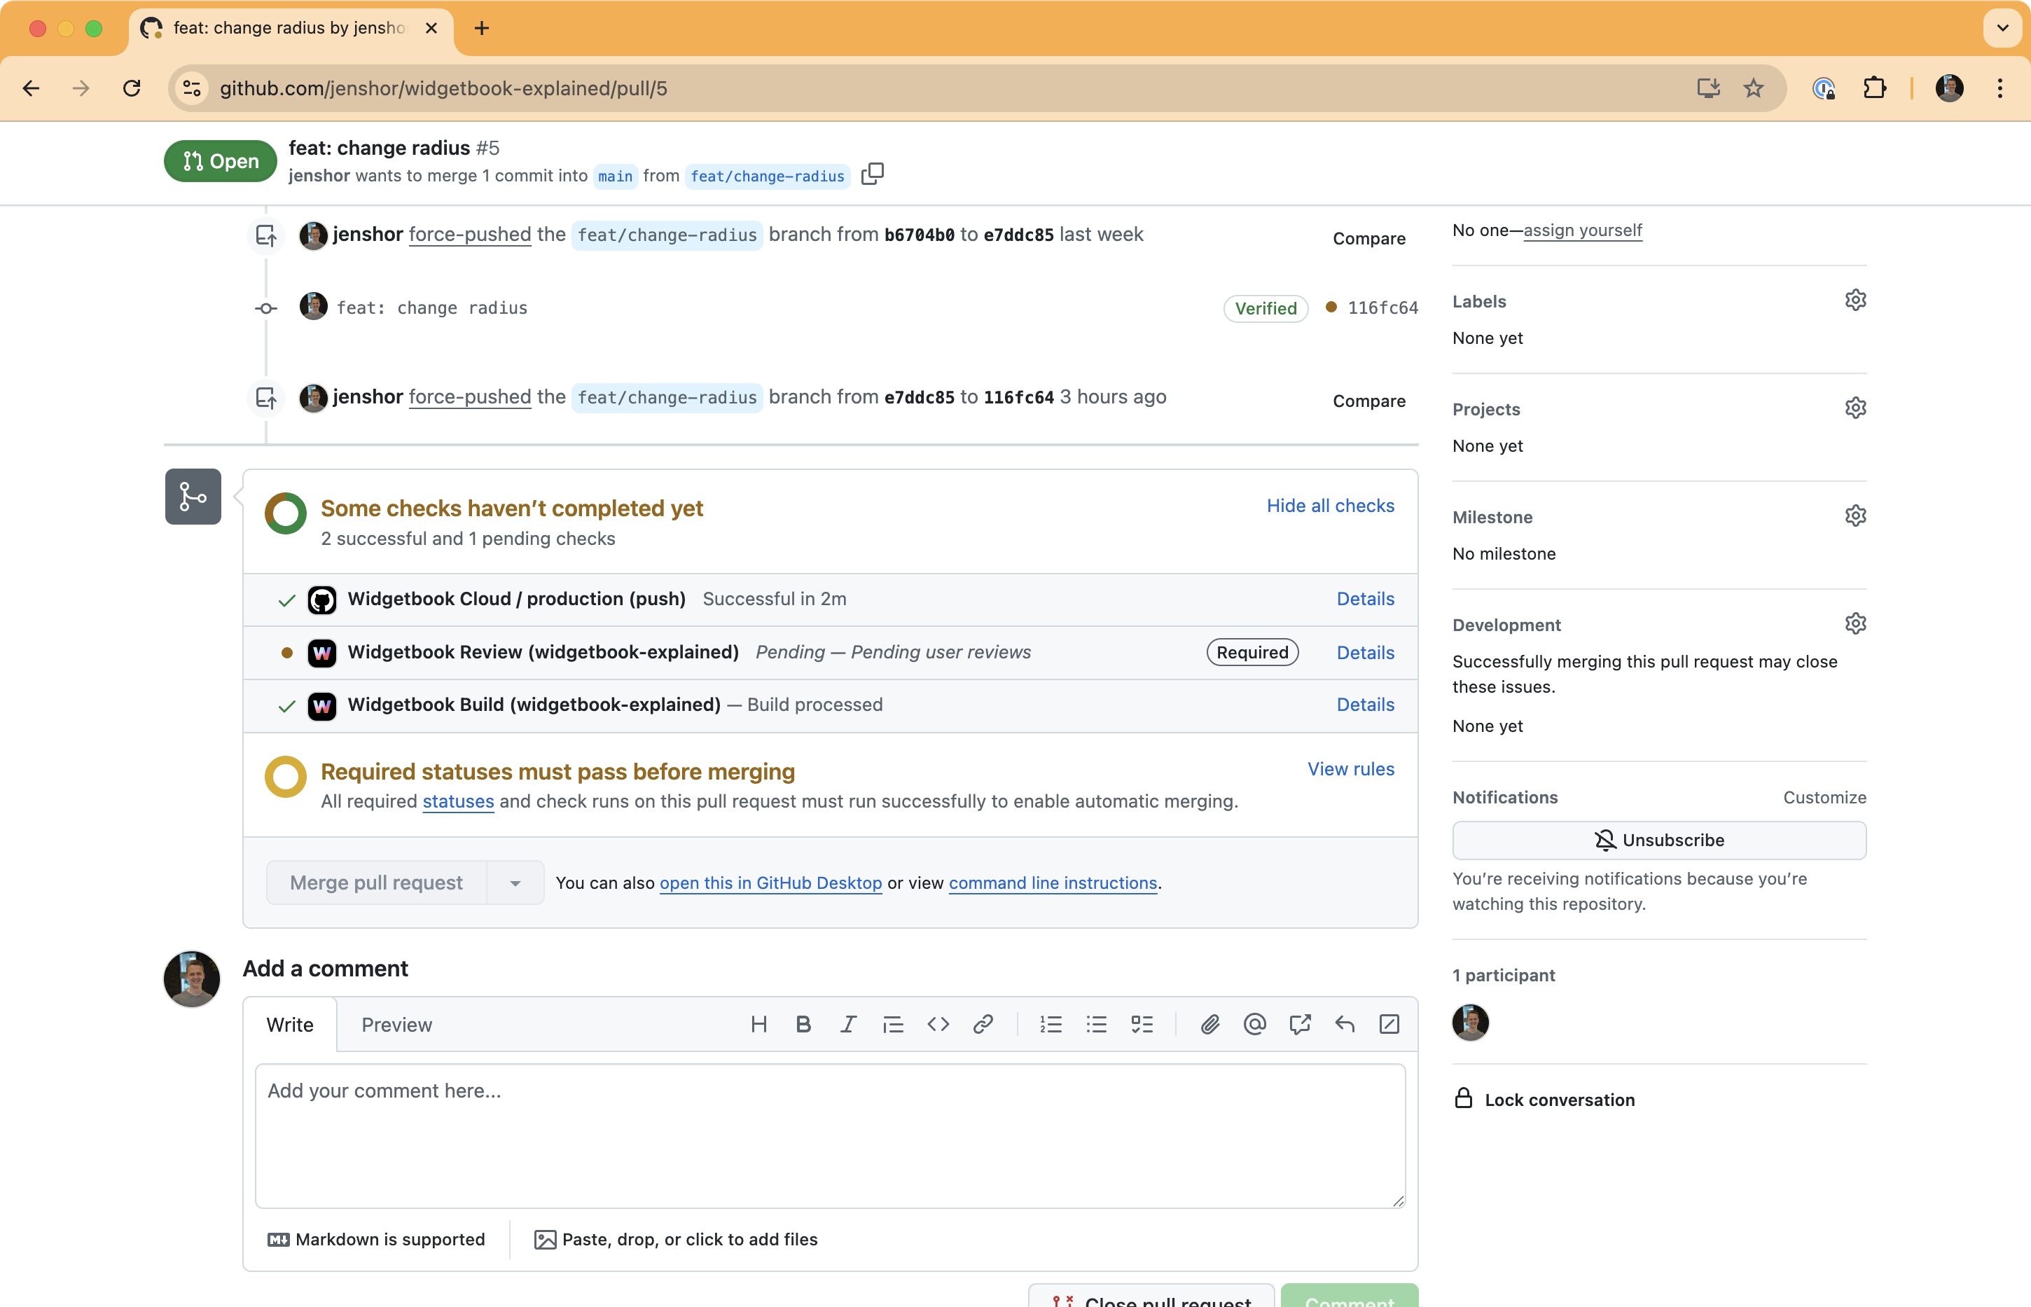Attach files using paperclip icon
The image size is (2031, 1307).
pyautogui.click(x=1209, y=1025)
